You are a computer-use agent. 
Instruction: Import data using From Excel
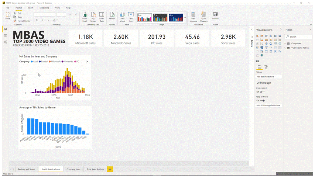[85, 17]
